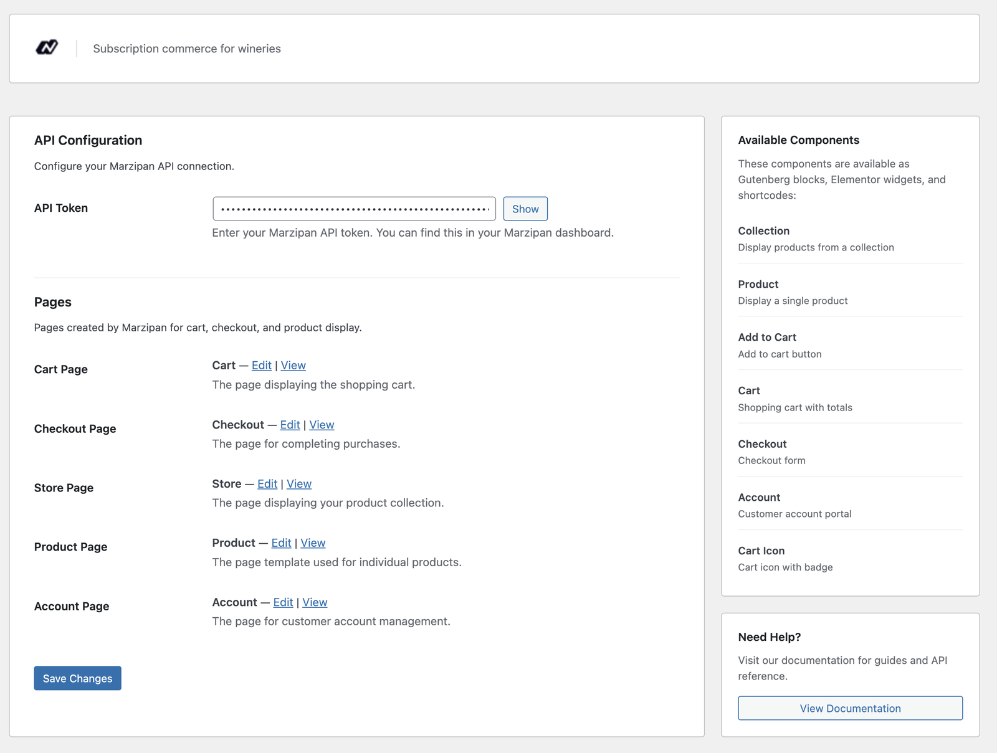Save Changes to settings
Screen dimensions: 997x753
[x=78, y=678]
